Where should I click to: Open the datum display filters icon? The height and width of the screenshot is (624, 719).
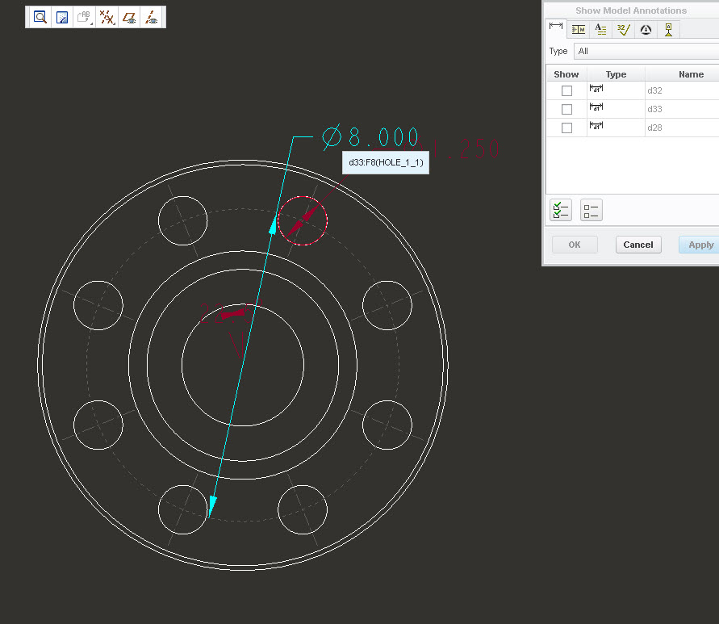tap(107, 18)
